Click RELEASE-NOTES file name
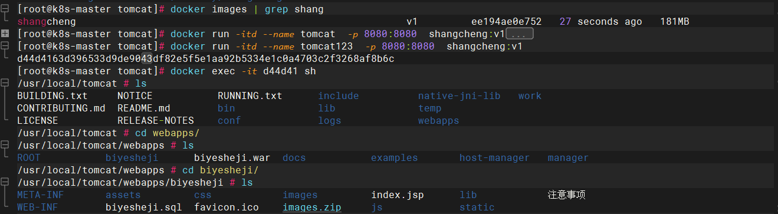Image resolution: width=778 pixels, height=214 pixels. (x=156, y=121)
